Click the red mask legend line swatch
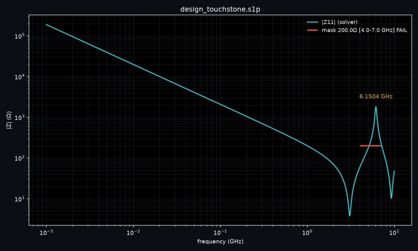The width and height of the screenshot is (418, 251). (312, 30)
